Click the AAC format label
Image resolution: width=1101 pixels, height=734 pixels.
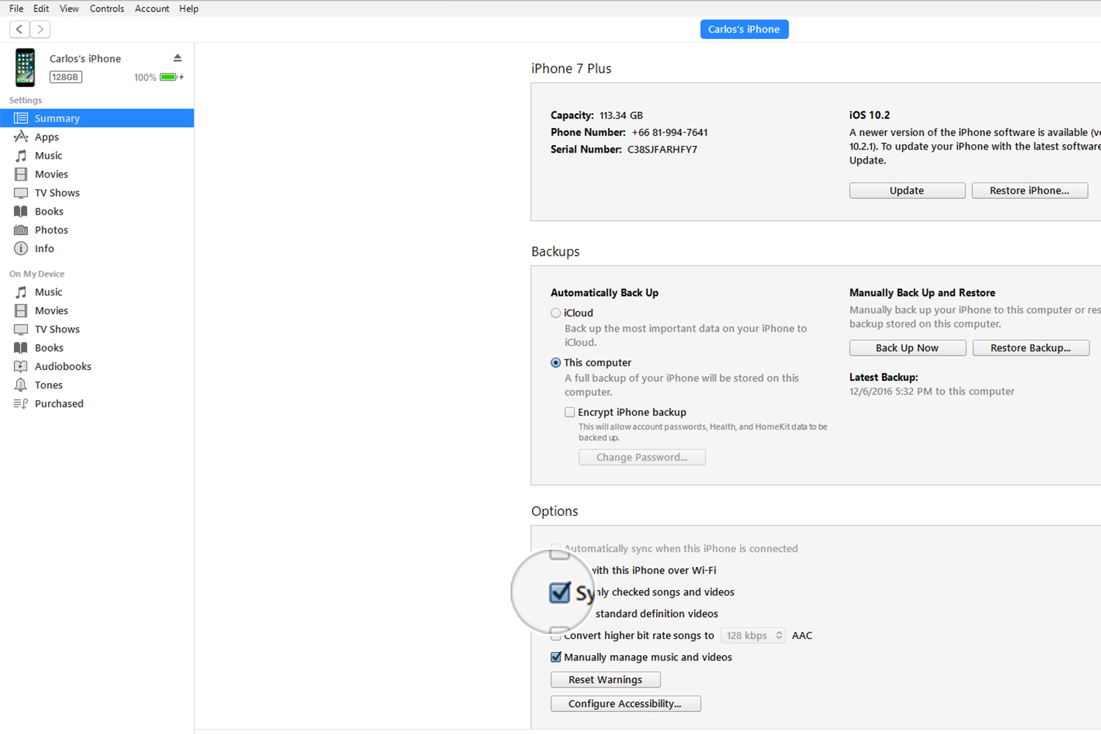802,636
